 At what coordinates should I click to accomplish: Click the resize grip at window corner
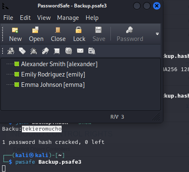click(x=156, y=117)
